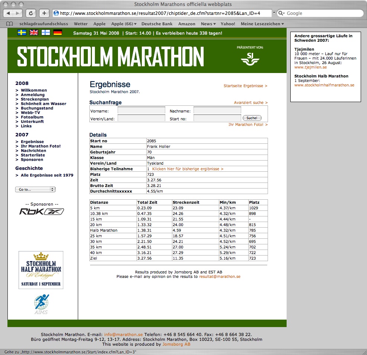Open the Starterliste sidebar link

(33, 155)
